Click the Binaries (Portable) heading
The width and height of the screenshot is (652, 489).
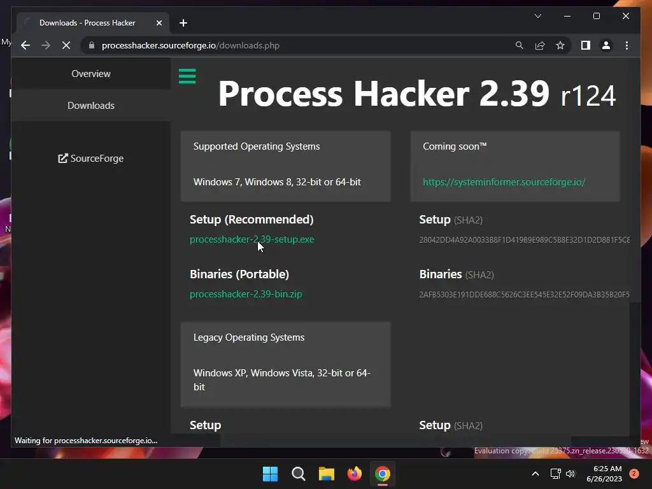pyautogui.click(x=239, y=274)
